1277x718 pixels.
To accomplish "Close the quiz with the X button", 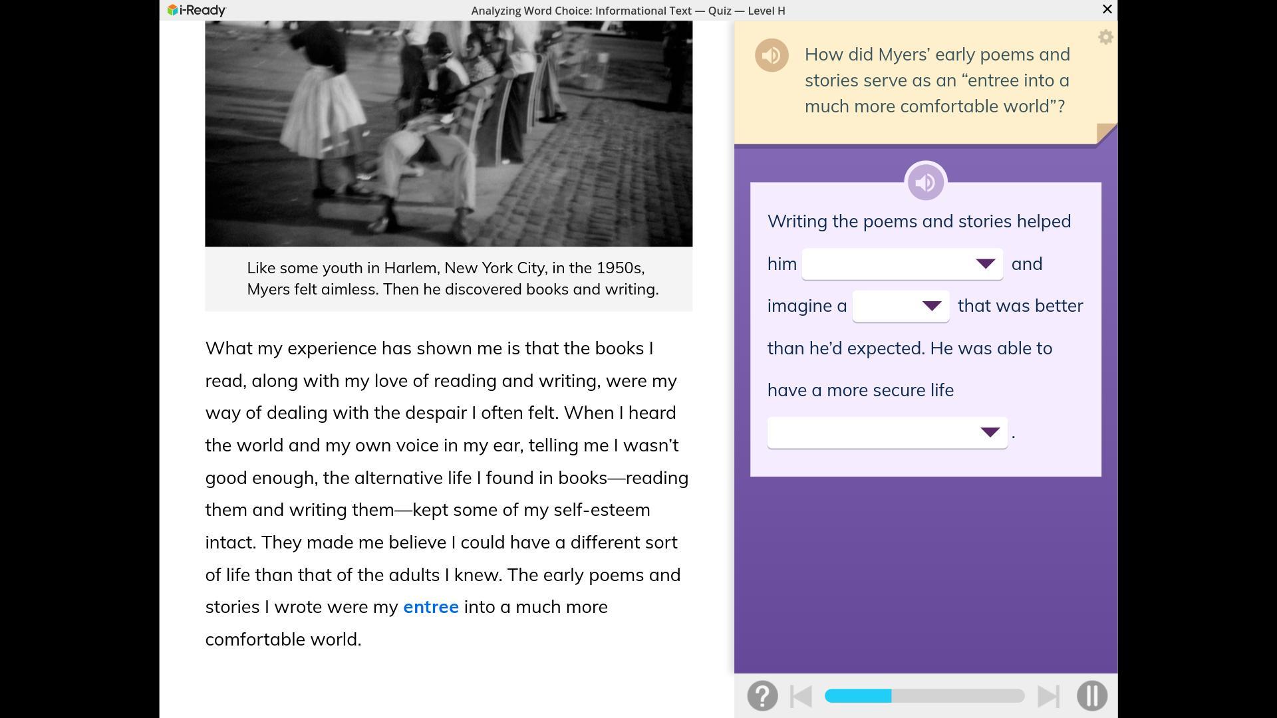I will 1107,9.
